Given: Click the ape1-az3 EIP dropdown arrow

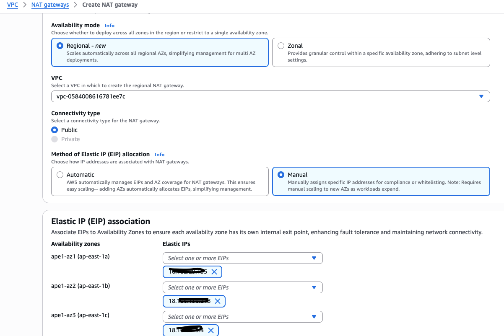Looking at the screenshot, I should pos(314,317).
